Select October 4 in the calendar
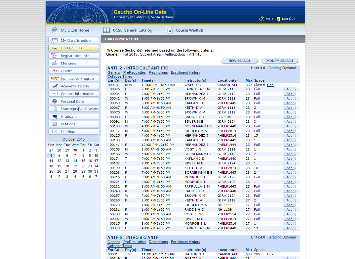Viewport: 355px width, 259px height. (x=51, y=155)
